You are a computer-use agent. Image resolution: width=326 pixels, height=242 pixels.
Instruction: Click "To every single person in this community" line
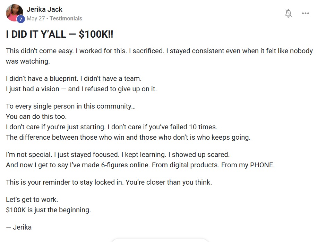pos(71,106)
